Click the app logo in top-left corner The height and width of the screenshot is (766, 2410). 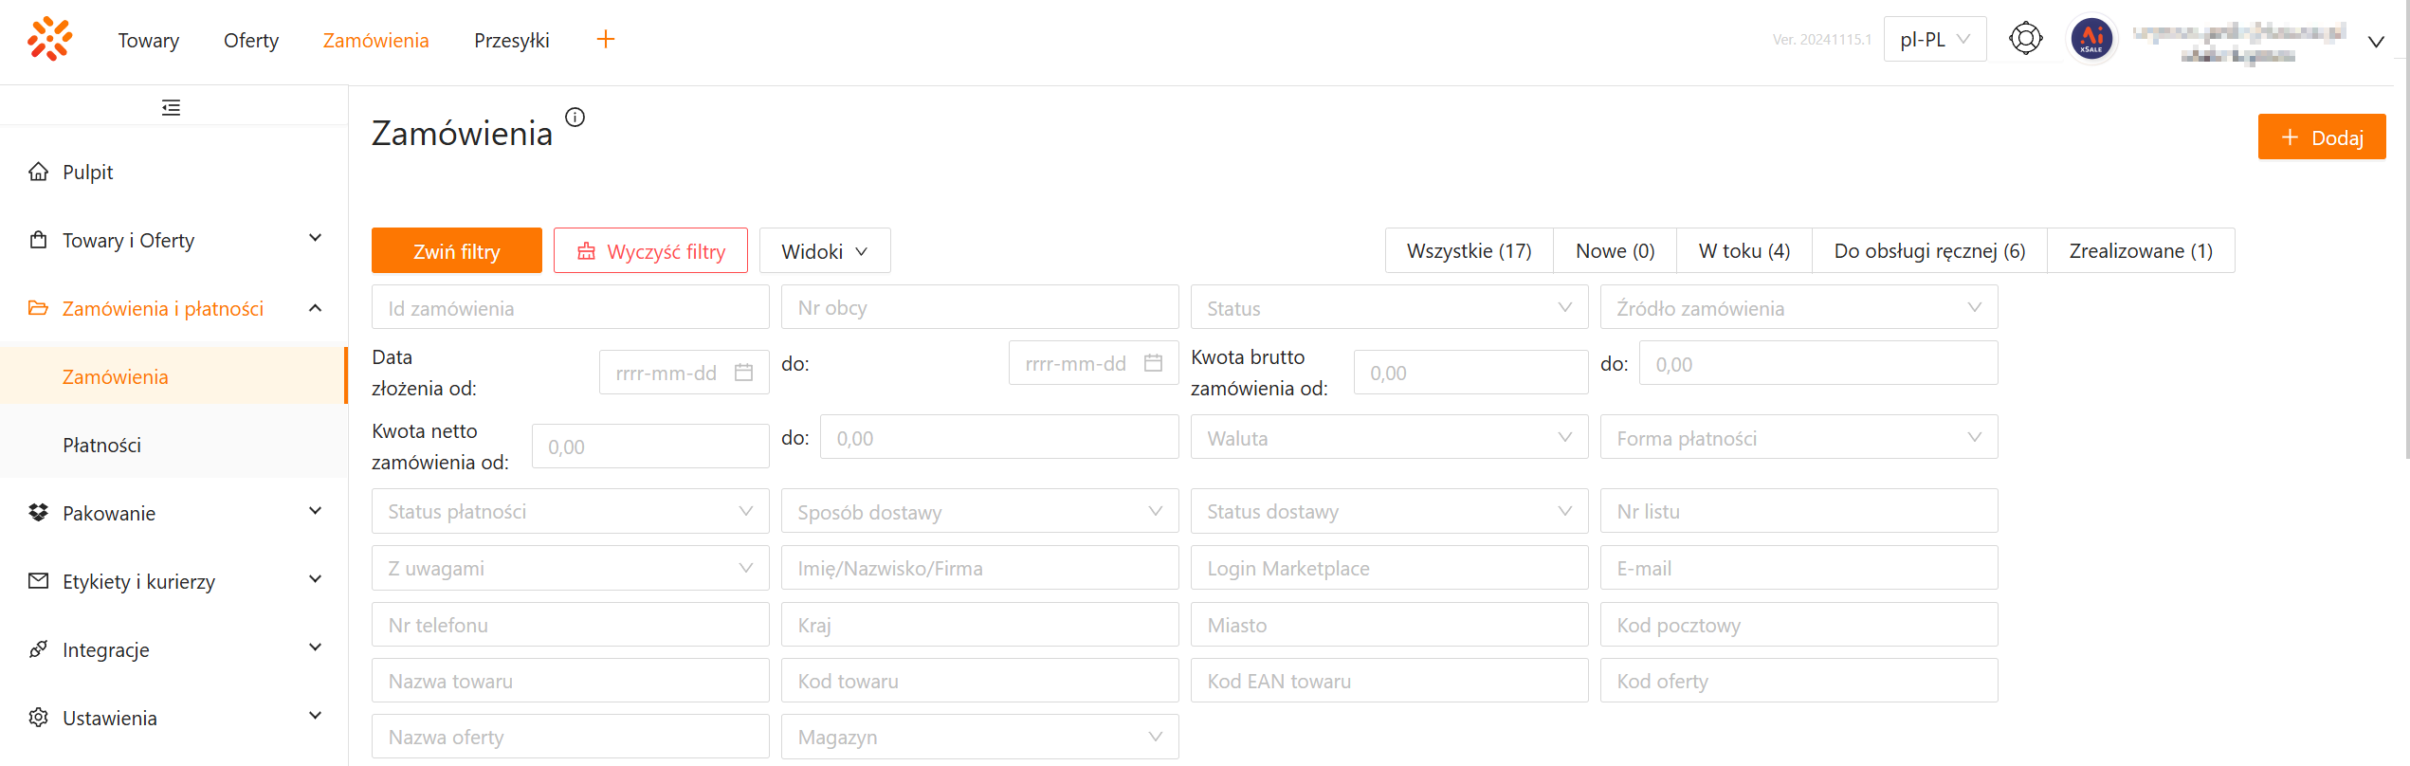pyautogui.click(x=49, y=39)
